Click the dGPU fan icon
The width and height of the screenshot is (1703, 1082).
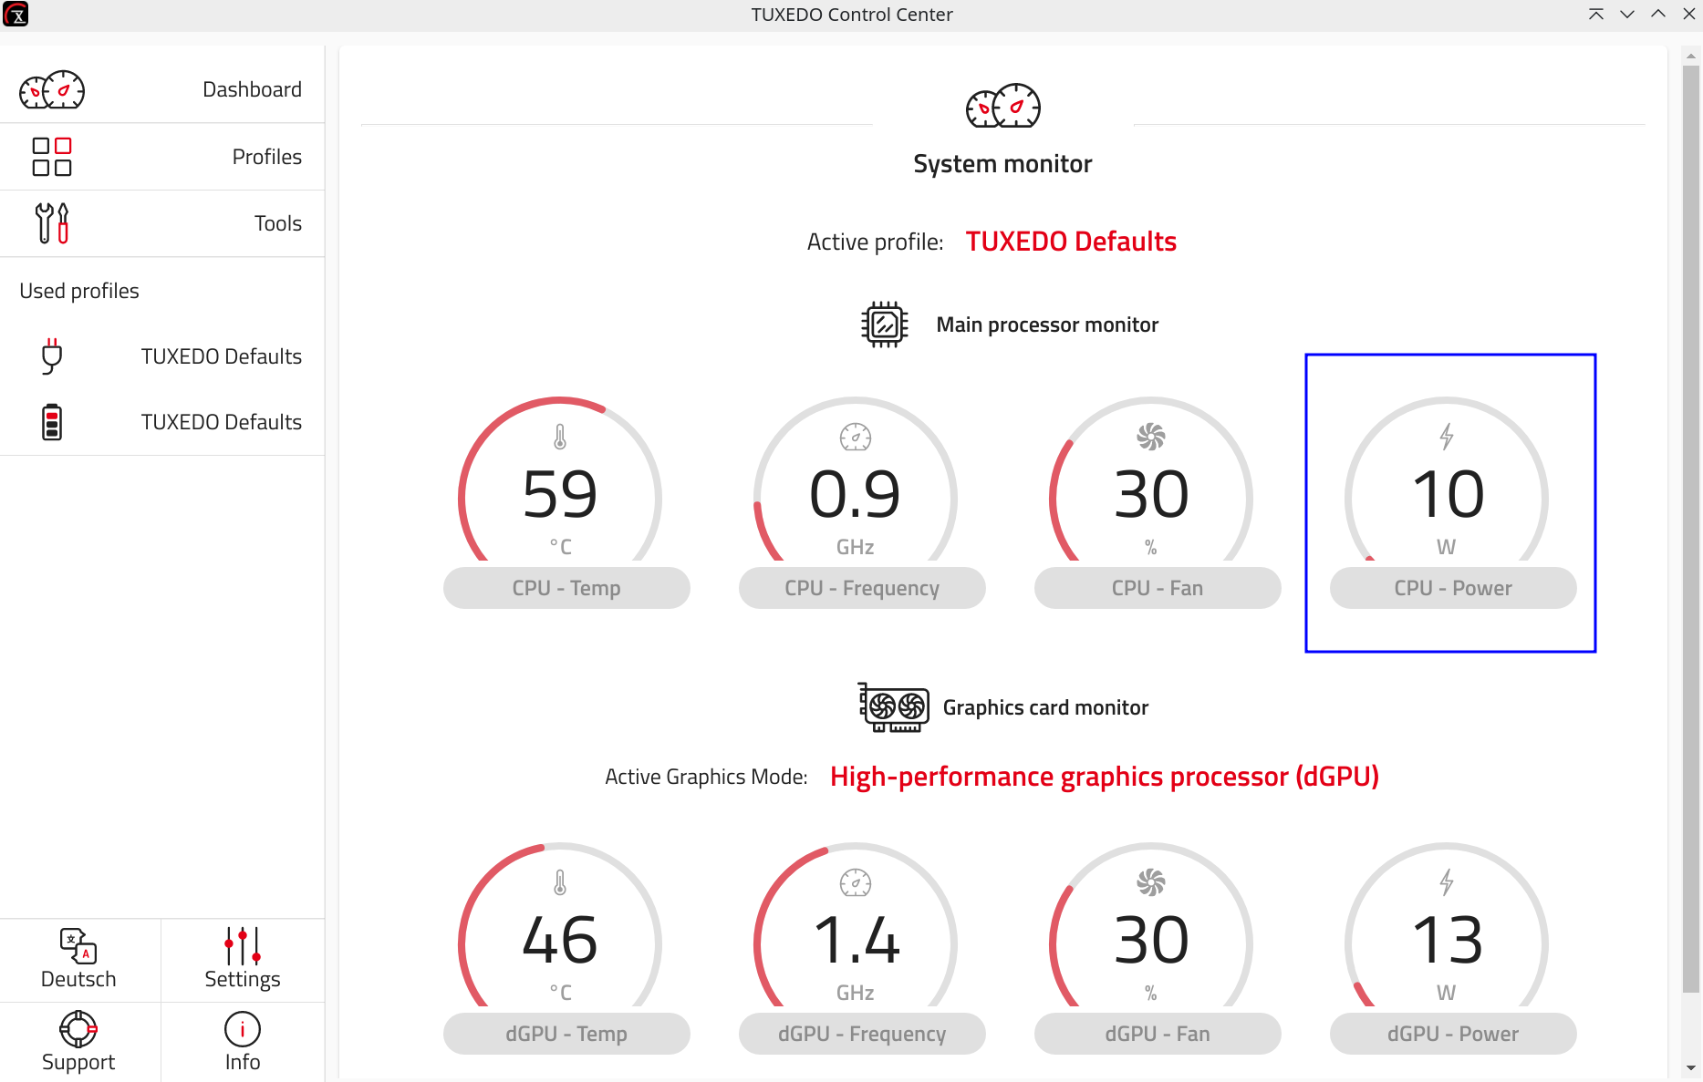[1151, 882]
